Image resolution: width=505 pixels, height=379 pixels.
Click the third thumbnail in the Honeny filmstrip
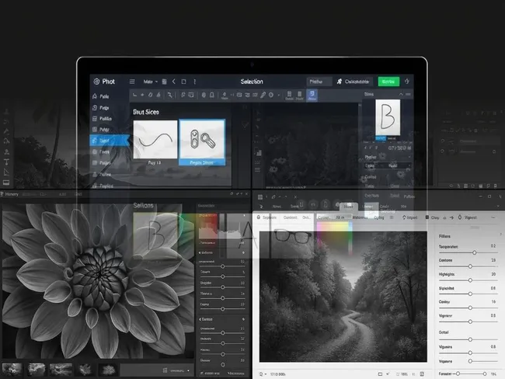61,370
